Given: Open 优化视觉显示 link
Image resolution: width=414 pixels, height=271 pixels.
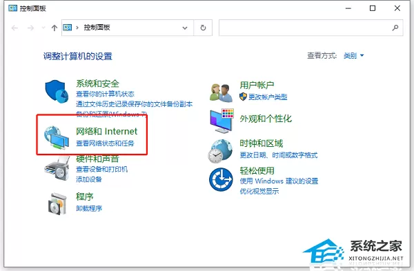Looking at the screenshot, I should tap(259, 191).
